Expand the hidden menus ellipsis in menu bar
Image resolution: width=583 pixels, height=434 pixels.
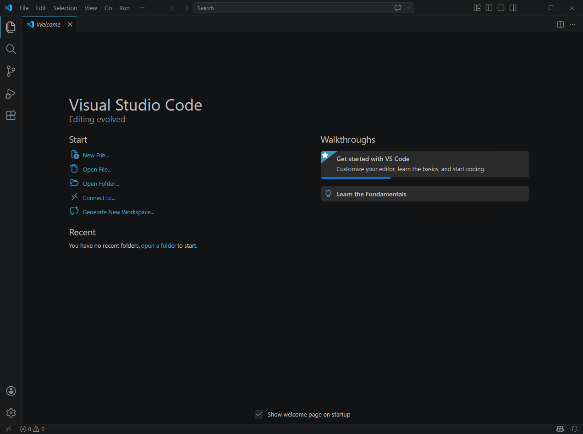coord(142,8)
